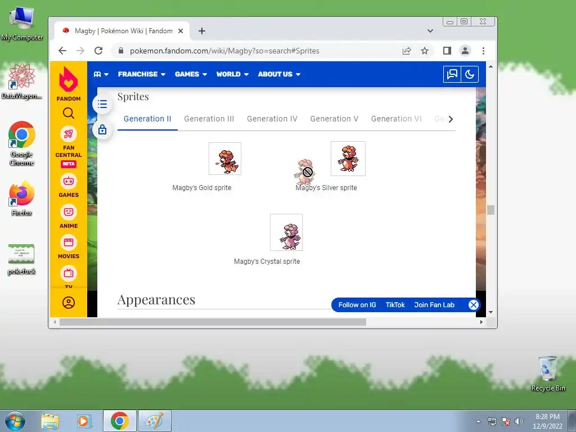The height and width of the screenshot is (432, 576).
Task: Click the scroll down arrow
Action: 490,312
